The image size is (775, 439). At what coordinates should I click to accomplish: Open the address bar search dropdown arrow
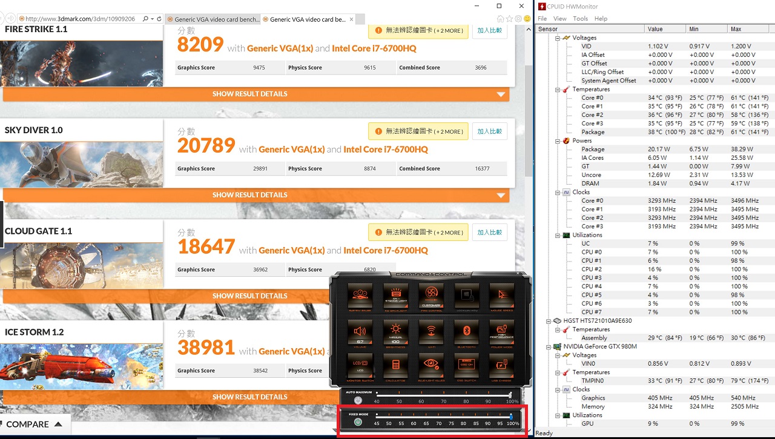[x=151, y=19]
